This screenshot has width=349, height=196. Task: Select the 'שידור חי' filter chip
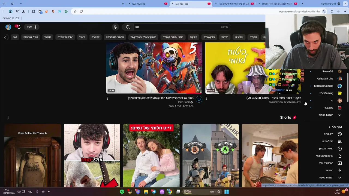point(239,37)
